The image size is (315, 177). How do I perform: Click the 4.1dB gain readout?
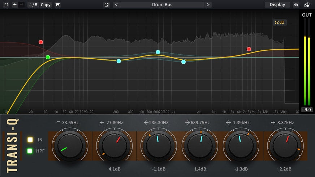115,169
